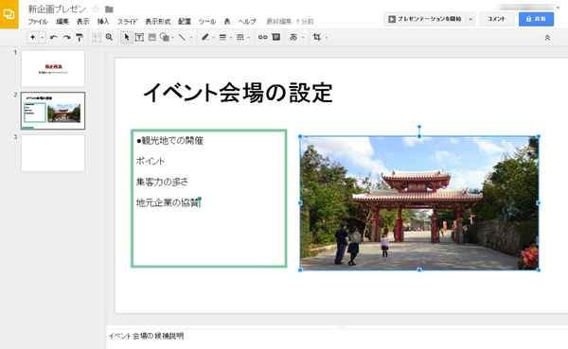Open the account dropdown arrow

coord(558,8)
